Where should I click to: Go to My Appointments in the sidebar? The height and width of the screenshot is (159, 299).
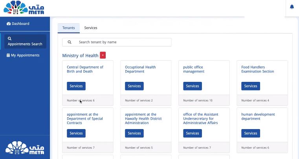pyautogui.click(x=23, y=55)
